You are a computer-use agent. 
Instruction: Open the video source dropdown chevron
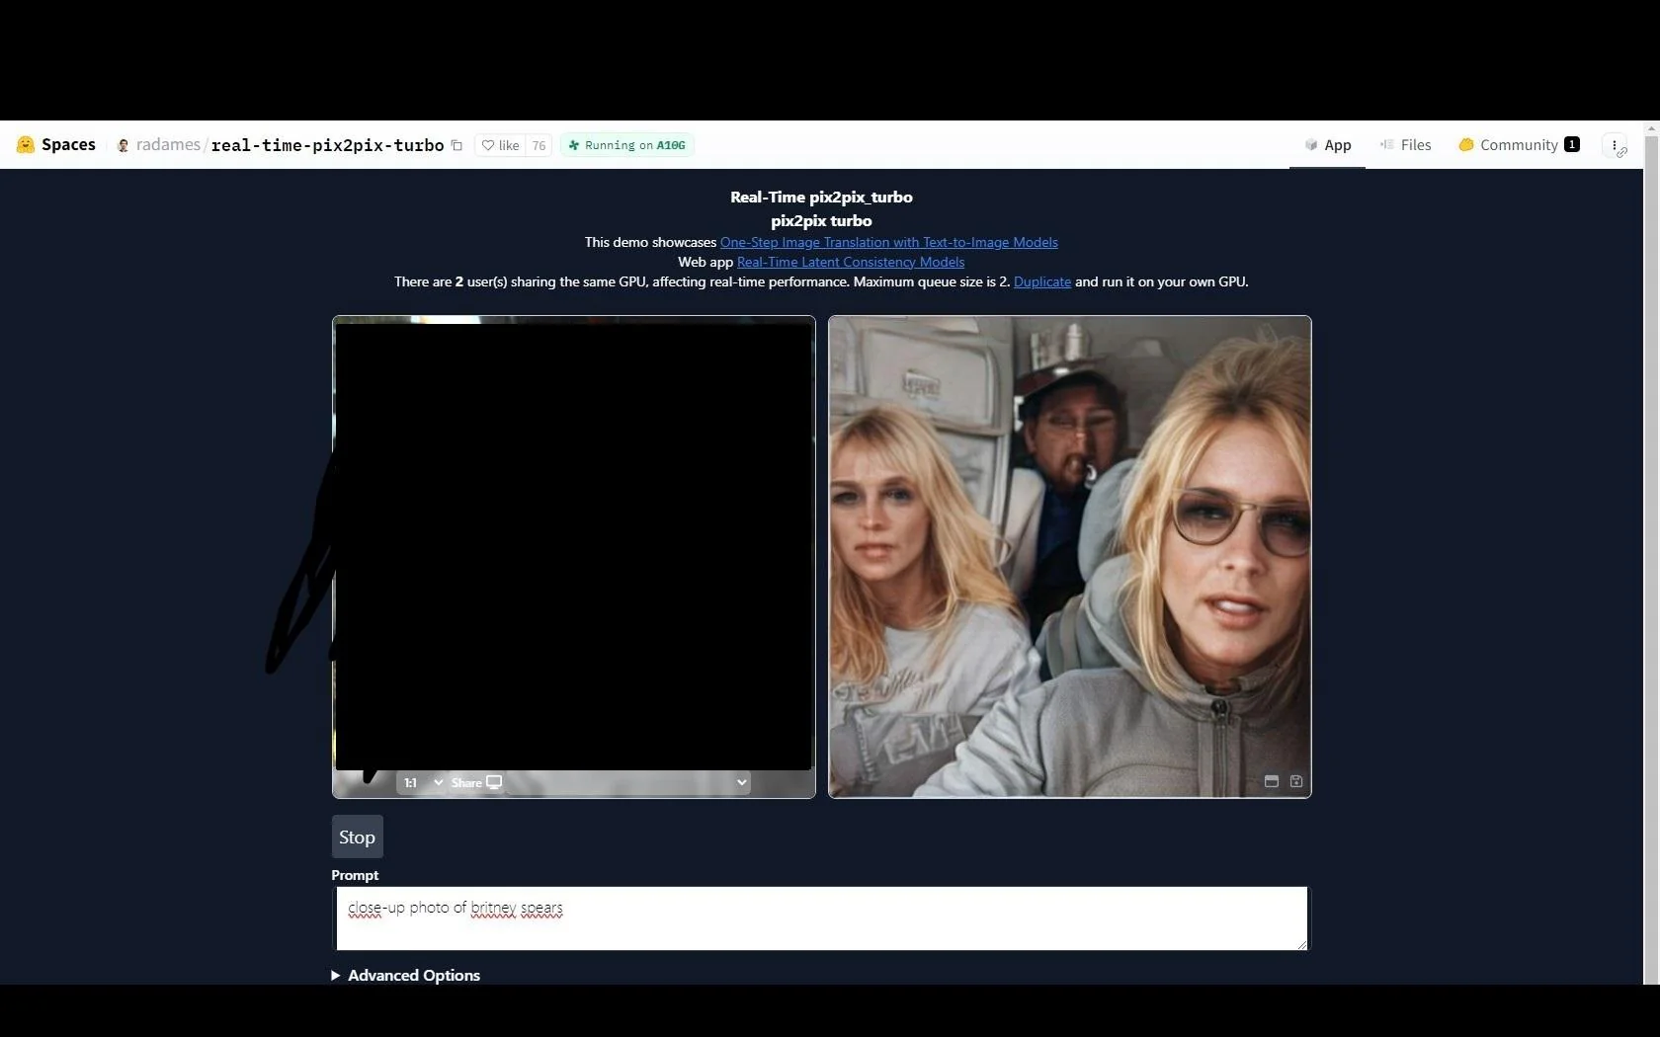[741, 782]
